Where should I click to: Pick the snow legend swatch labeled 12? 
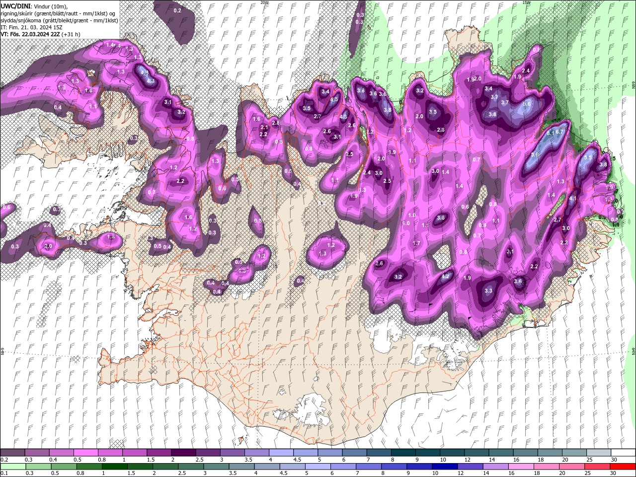(x=477, y=453)
